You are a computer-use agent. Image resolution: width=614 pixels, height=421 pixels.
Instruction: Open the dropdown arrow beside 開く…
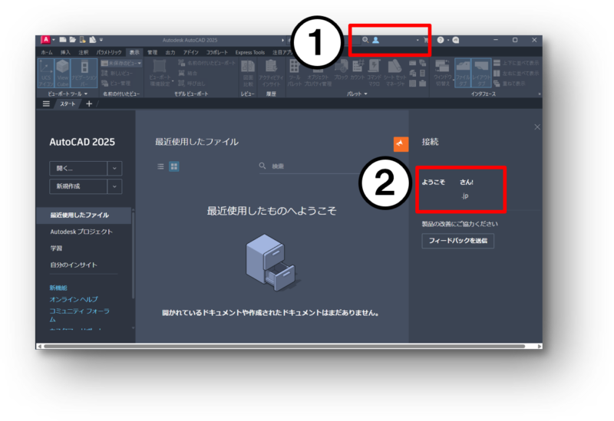click(114, 169)
